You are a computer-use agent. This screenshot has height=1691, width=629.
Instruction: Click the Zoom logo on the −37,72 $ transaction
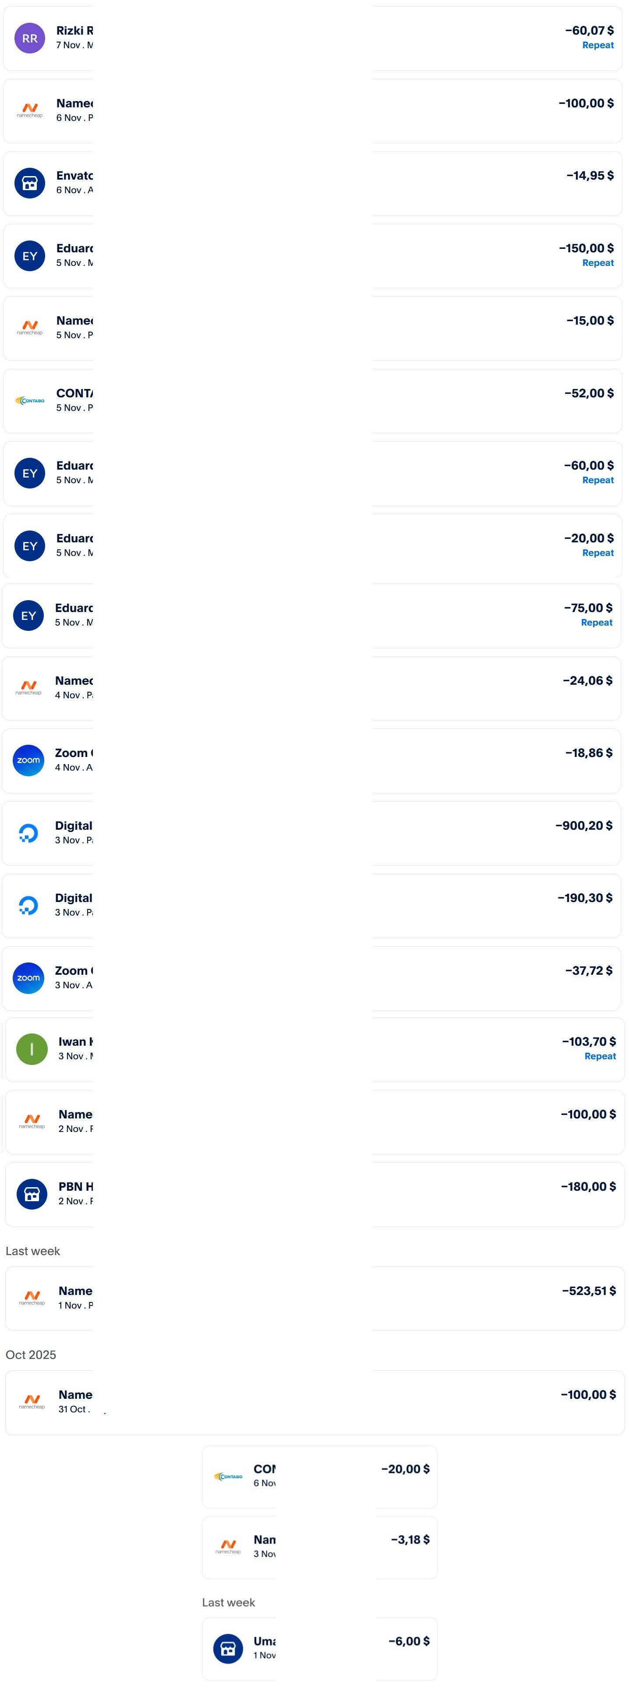coord(28,978)
